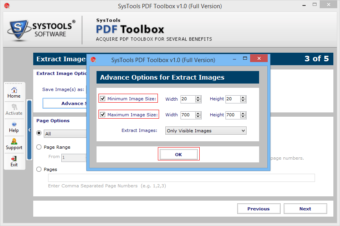Select the Page Range radio button
Viewport: 340px width, 226px height.
[x=39, y=147]
